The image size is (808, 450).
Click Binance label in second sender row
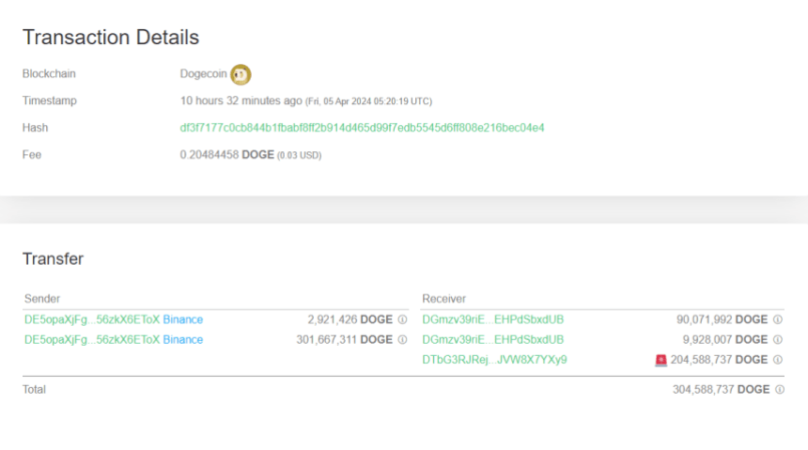(x=182, y=339)
